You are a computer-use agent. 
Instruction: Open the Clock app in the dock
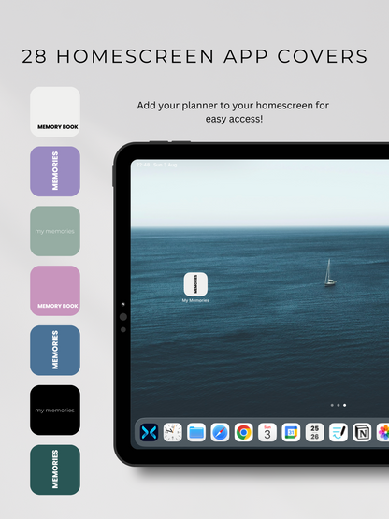pos(172,432)
